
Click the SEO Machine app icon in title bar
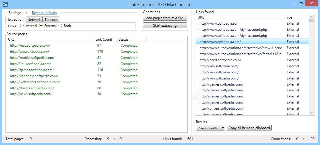6,4
